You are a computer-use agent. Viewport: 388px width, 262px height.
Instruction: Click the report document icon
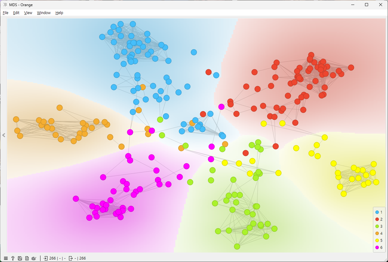tap(27, 258)
